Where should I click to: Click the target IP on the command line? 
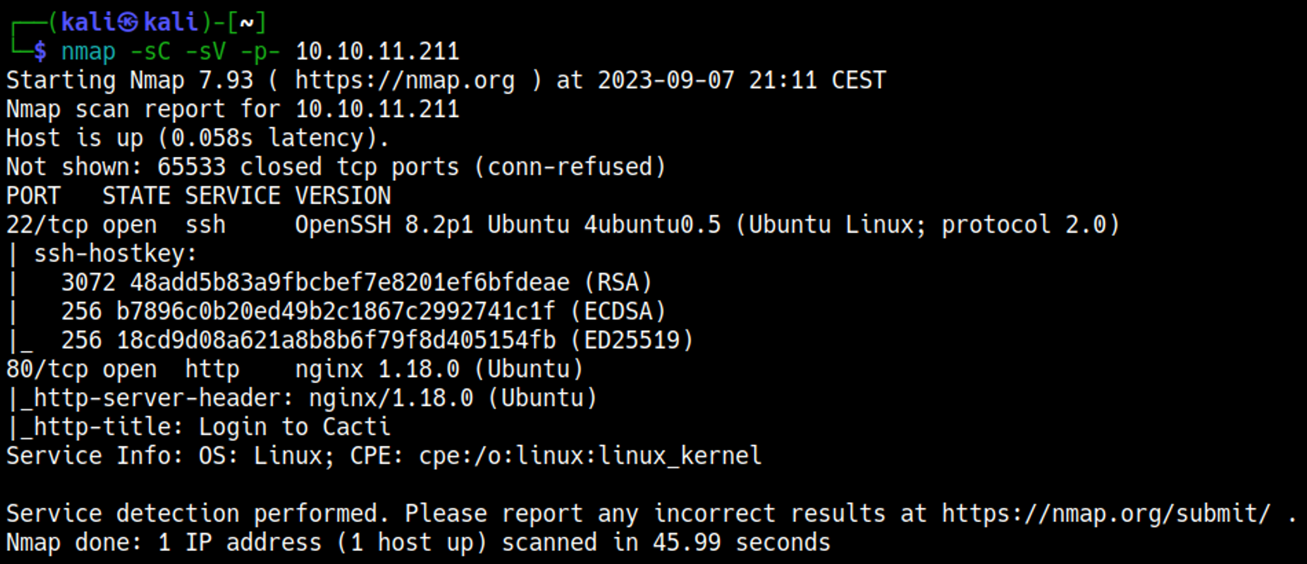click(377, 52)
